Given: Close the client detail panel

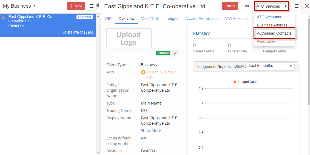Looking at the screenshot, I should tap(307, 6).
